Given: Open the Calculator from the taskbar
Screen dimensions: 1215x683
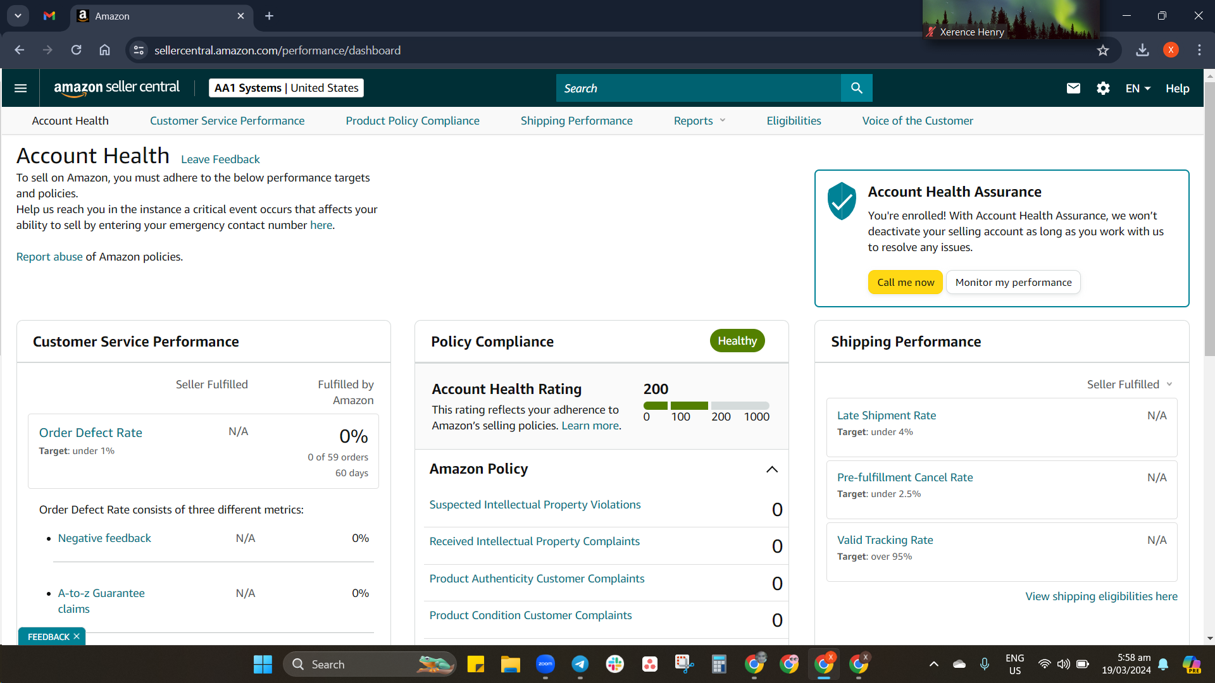Looking at the screenshot, I should [x=719, y=664].
